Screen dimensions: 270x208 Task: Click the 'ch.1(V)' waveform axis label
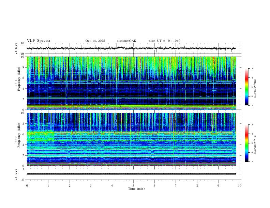(16, 48)
